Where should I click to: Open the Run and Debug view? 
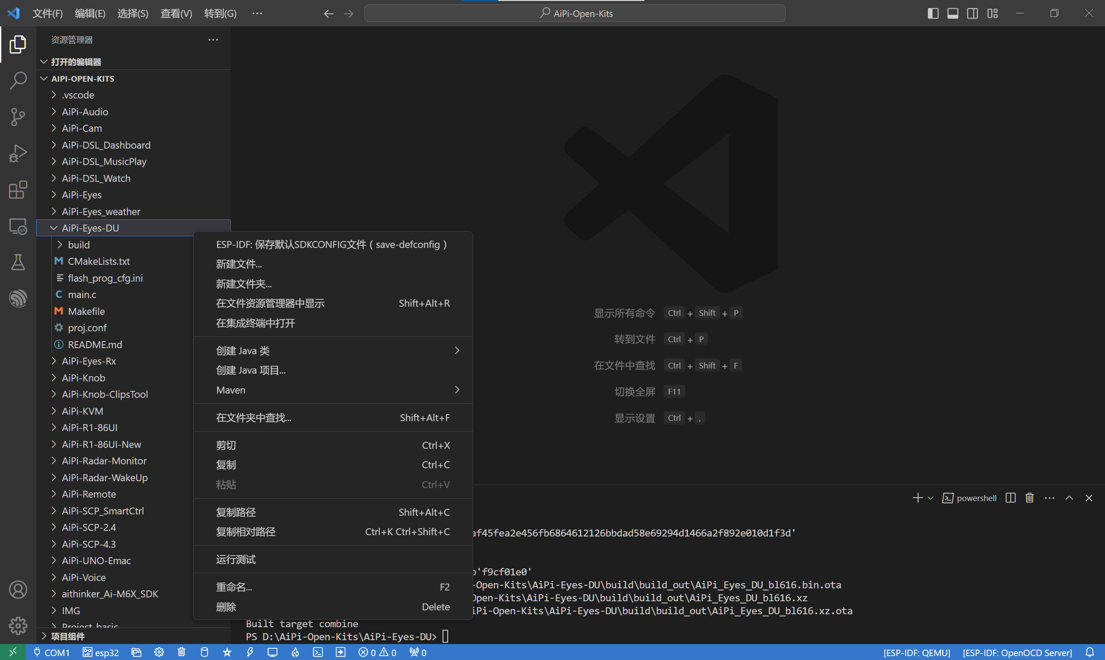(x=18, y=153)
